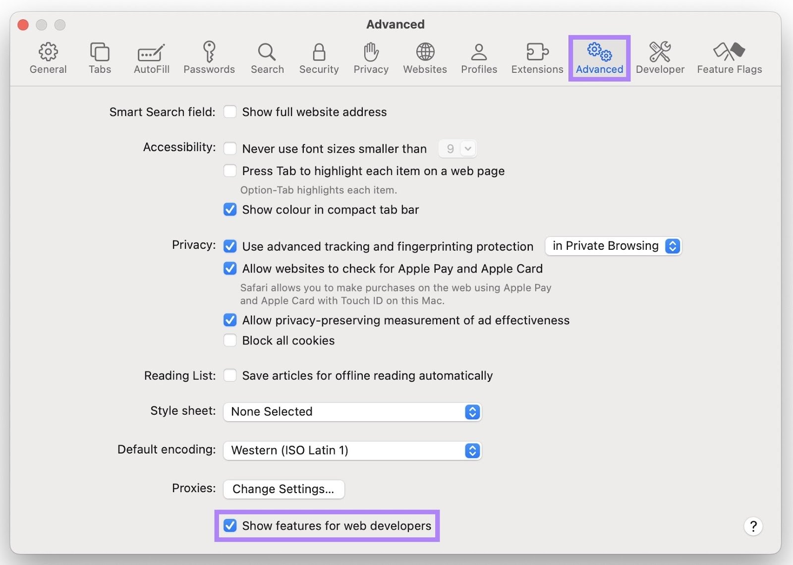This screenshot has height=565, width=793.
Task: Open the AutoFill settings pane
Action: pyautogui.click(x=151, y=58)
